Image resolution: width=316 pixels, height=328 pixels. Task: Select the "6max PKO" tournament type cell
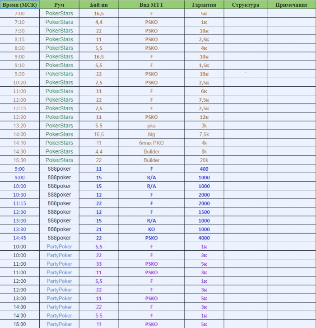(x=152, y=143)
